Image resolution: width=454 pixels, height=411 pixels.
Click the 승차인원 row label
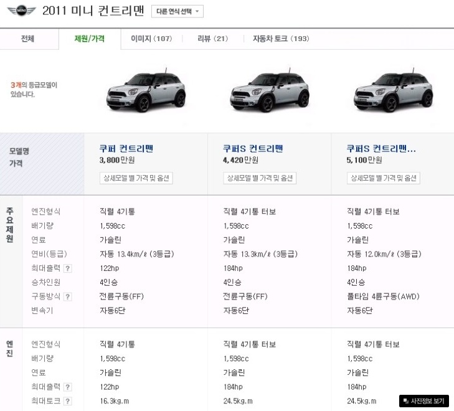(45, 282)
